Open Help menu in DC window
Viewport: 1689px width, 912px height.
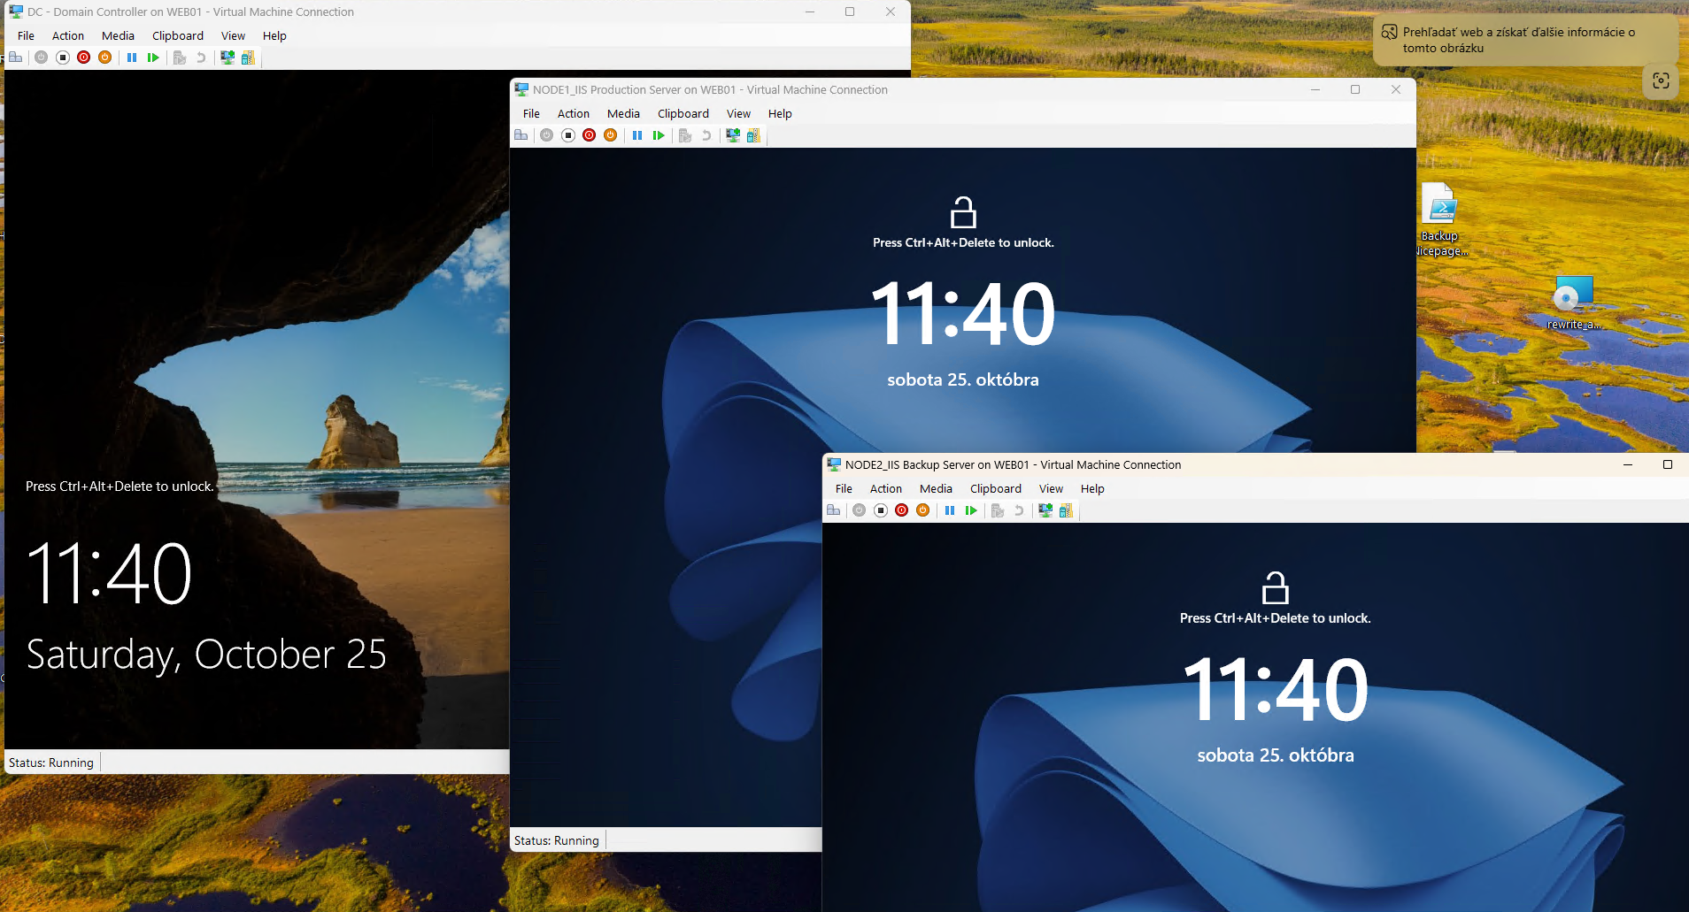click(x=274, y=36)
